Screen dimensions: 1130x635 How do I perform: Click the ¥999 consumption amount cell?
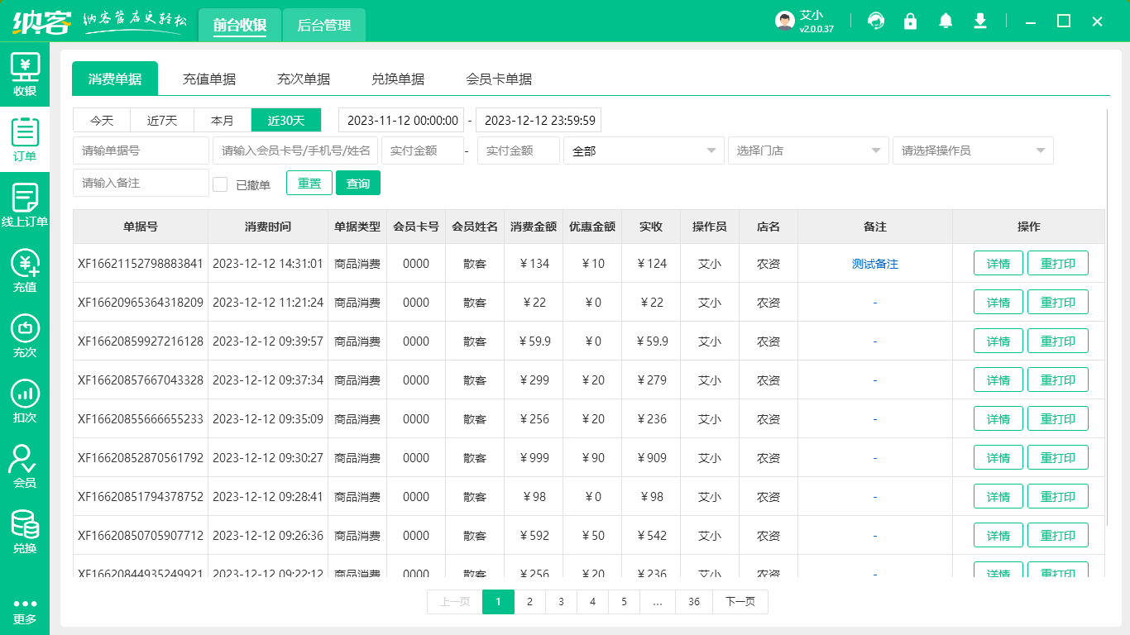pos(534,458)
